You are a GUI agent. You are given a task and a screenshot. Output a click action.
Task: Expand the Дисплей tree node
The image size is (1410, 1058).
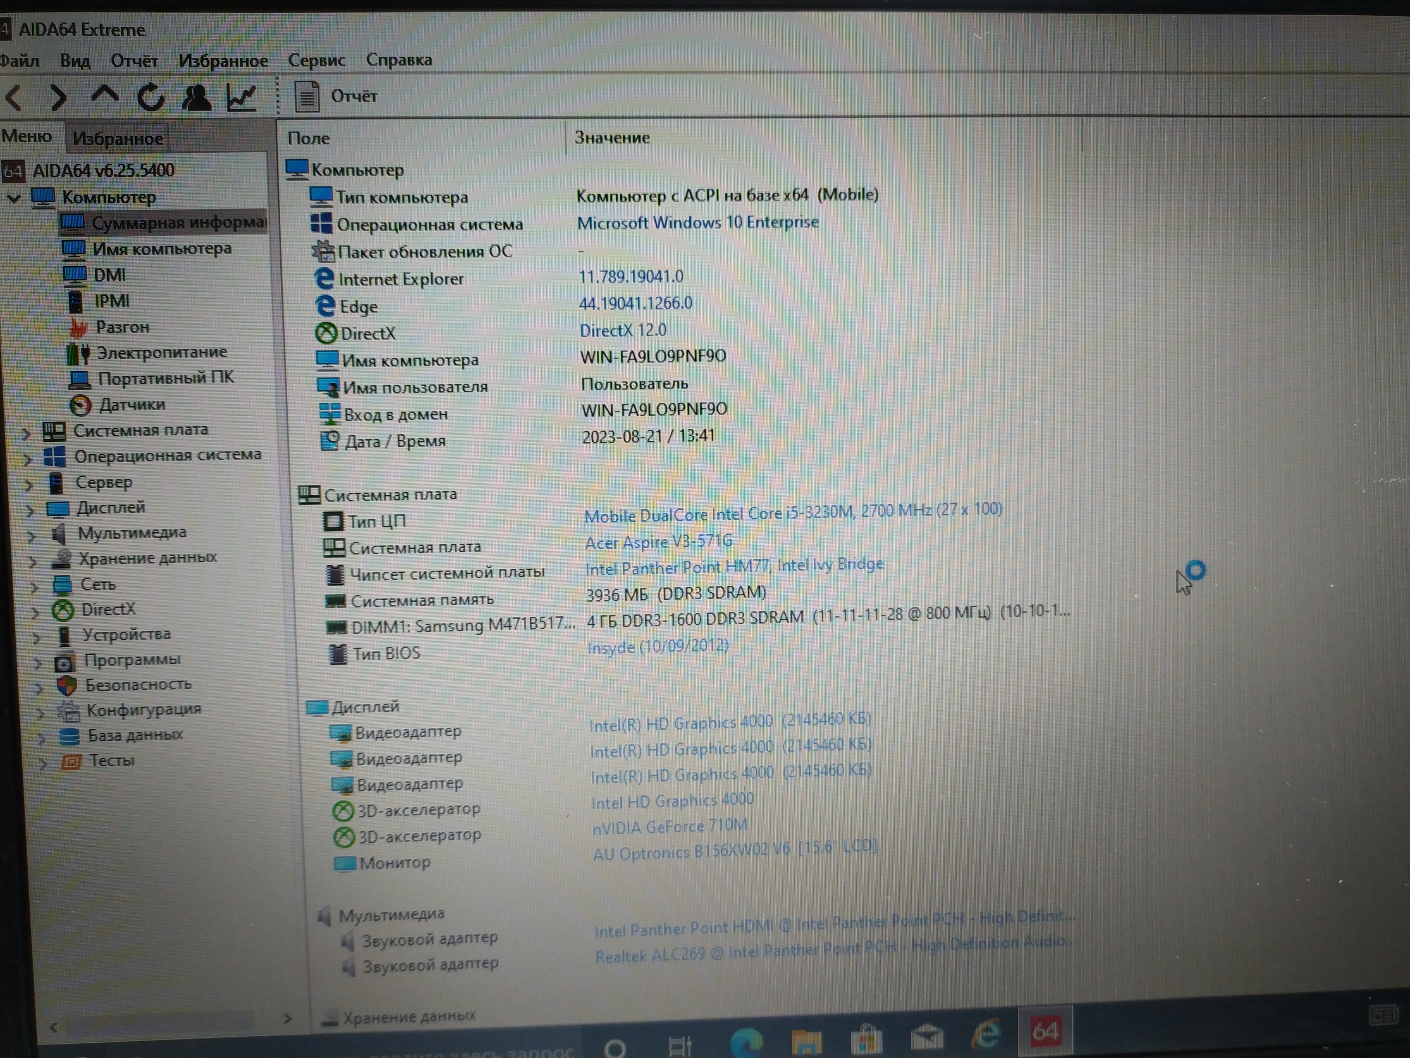pyautogui.click(x=30, y=510)
